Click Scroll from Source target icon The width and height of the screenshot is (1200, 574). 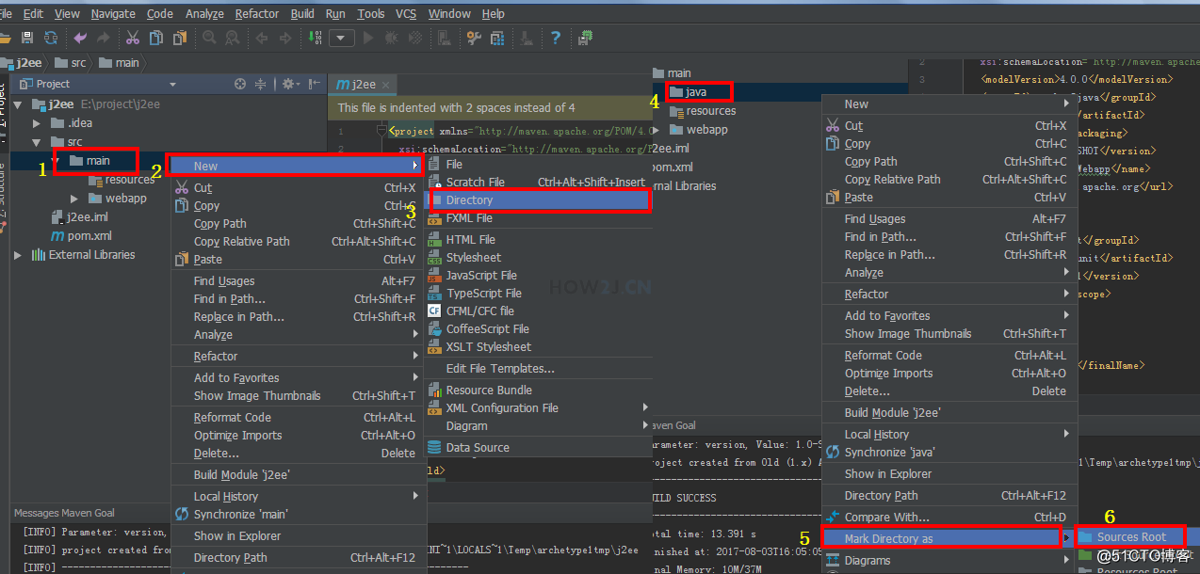coord(240,84)
